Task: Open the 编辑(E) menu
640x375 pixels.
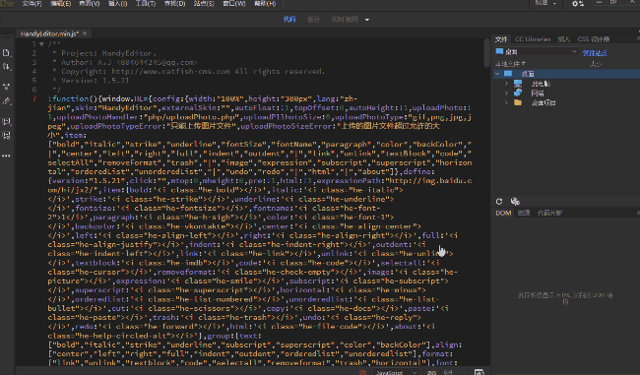Action: point(60,3)
